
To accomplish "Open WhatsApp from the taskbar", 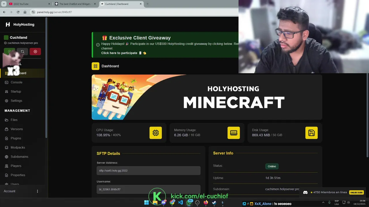I will (189, 203).
